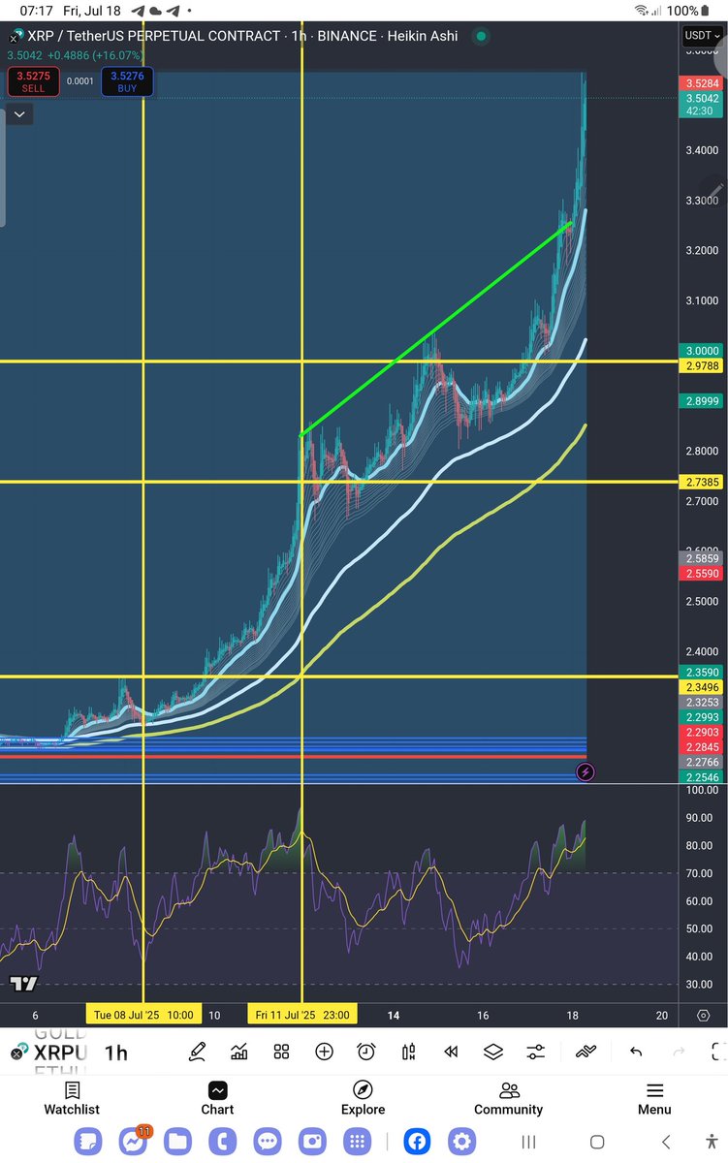Open the Indicators panel
Viewport: 728px width, 1163px height.
pyautogui.click(x=239, y=1052)
